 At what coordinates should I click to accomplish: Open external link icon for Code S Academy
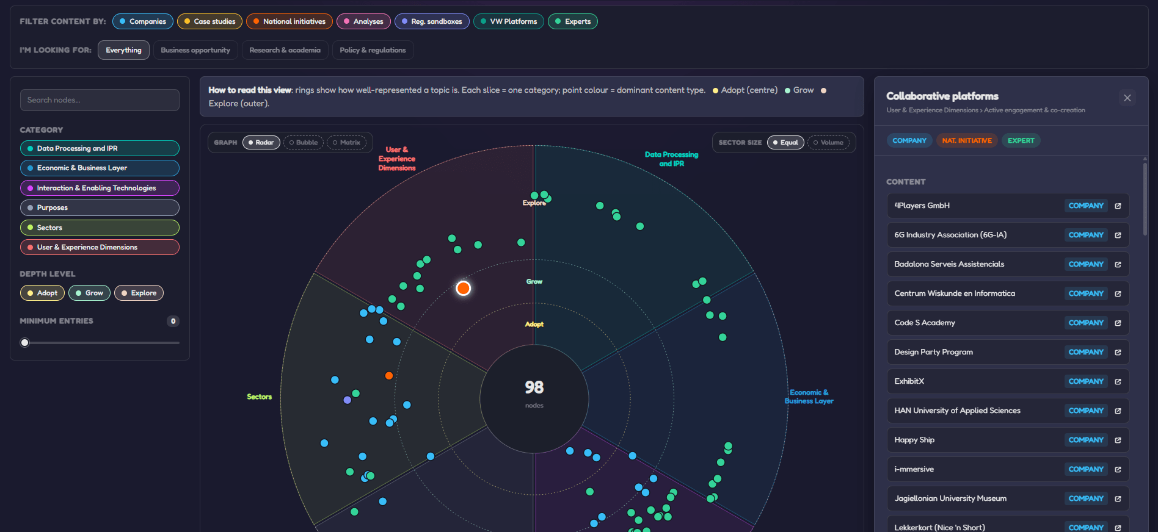tap(1118, 323)
